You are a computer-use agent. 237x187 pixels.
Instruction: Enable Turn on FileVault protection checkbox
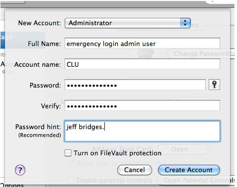tap(68, 153)
